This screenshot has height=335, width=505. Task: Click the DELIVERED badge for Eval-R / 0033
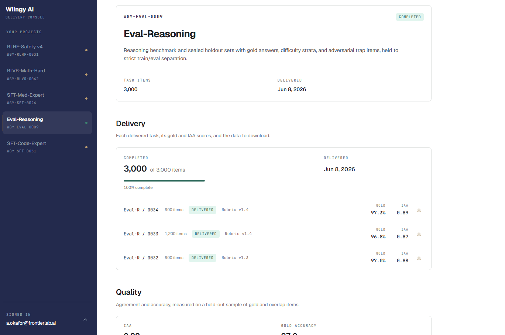tap(206, 234)
